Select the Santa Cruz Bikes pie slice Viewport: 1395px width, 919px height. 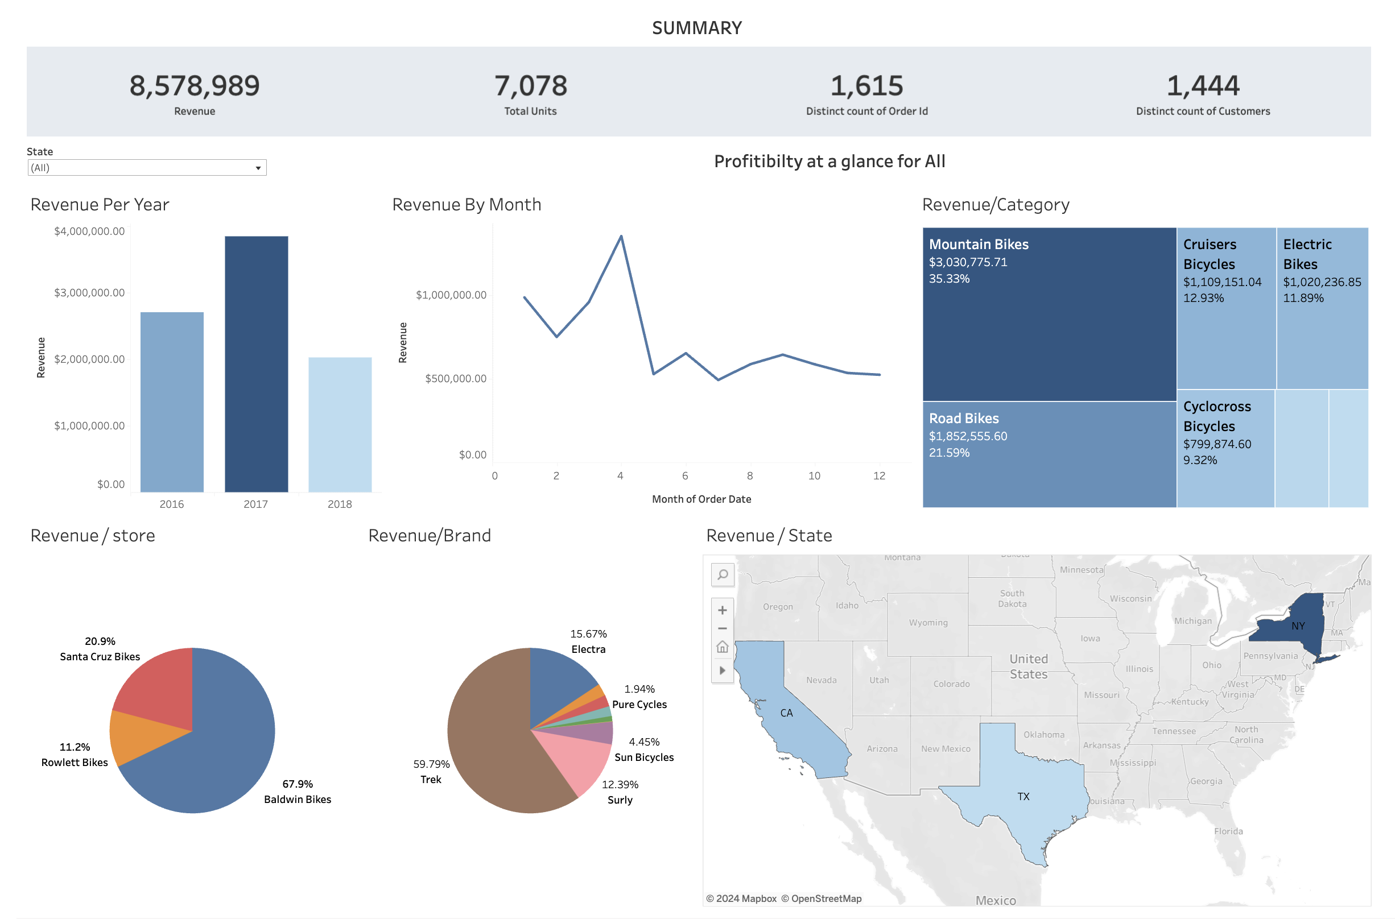[x=161, y=689]
